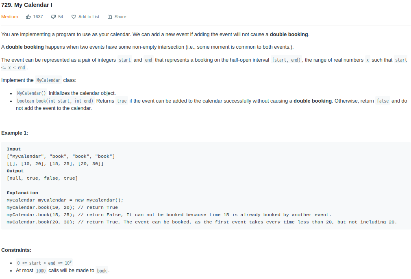Click the Constraints heading

point(16,250)
